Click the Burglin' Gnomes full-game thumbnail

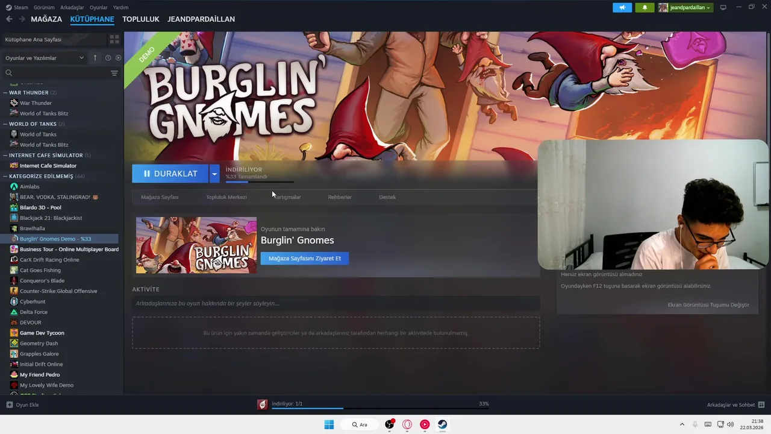pyautogui.click(x=196, y=245)
